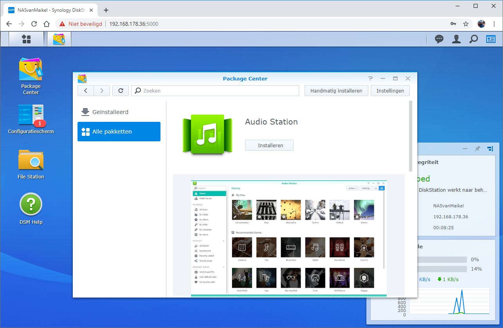This screenshot has width=503, height=328.
Task: Click the Handmatig installeren button
Action: coord(336,91)
